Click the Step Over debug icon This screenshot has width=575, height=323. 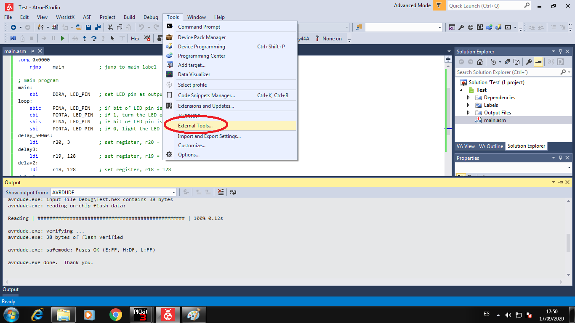pos(93,38)
